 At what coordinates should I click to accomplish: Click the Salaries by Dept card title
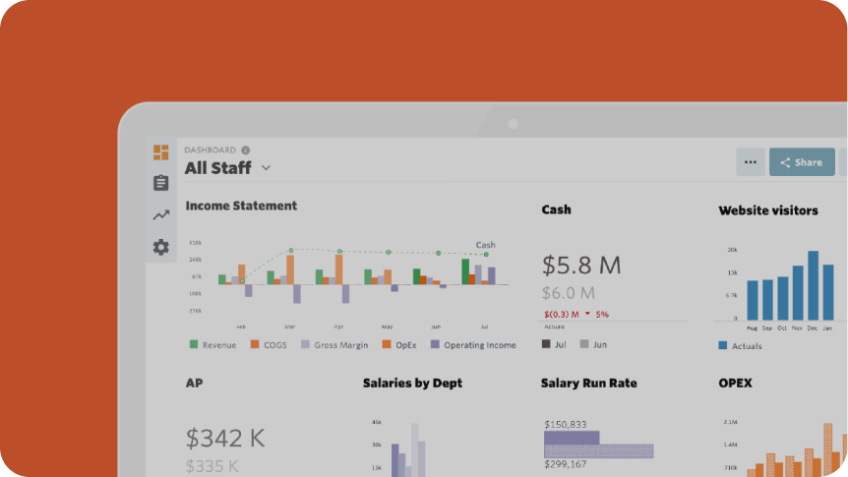[x=412, y=383]
